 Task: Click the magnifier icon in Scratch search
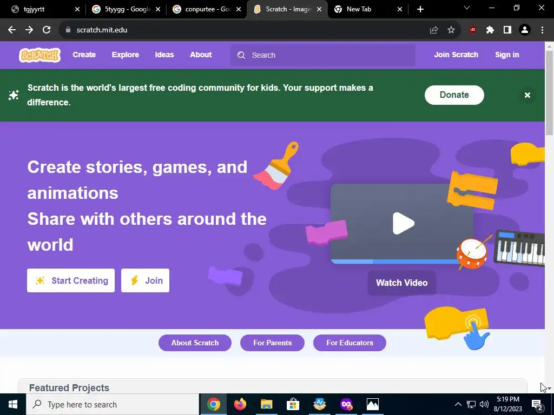click(241, 55)
